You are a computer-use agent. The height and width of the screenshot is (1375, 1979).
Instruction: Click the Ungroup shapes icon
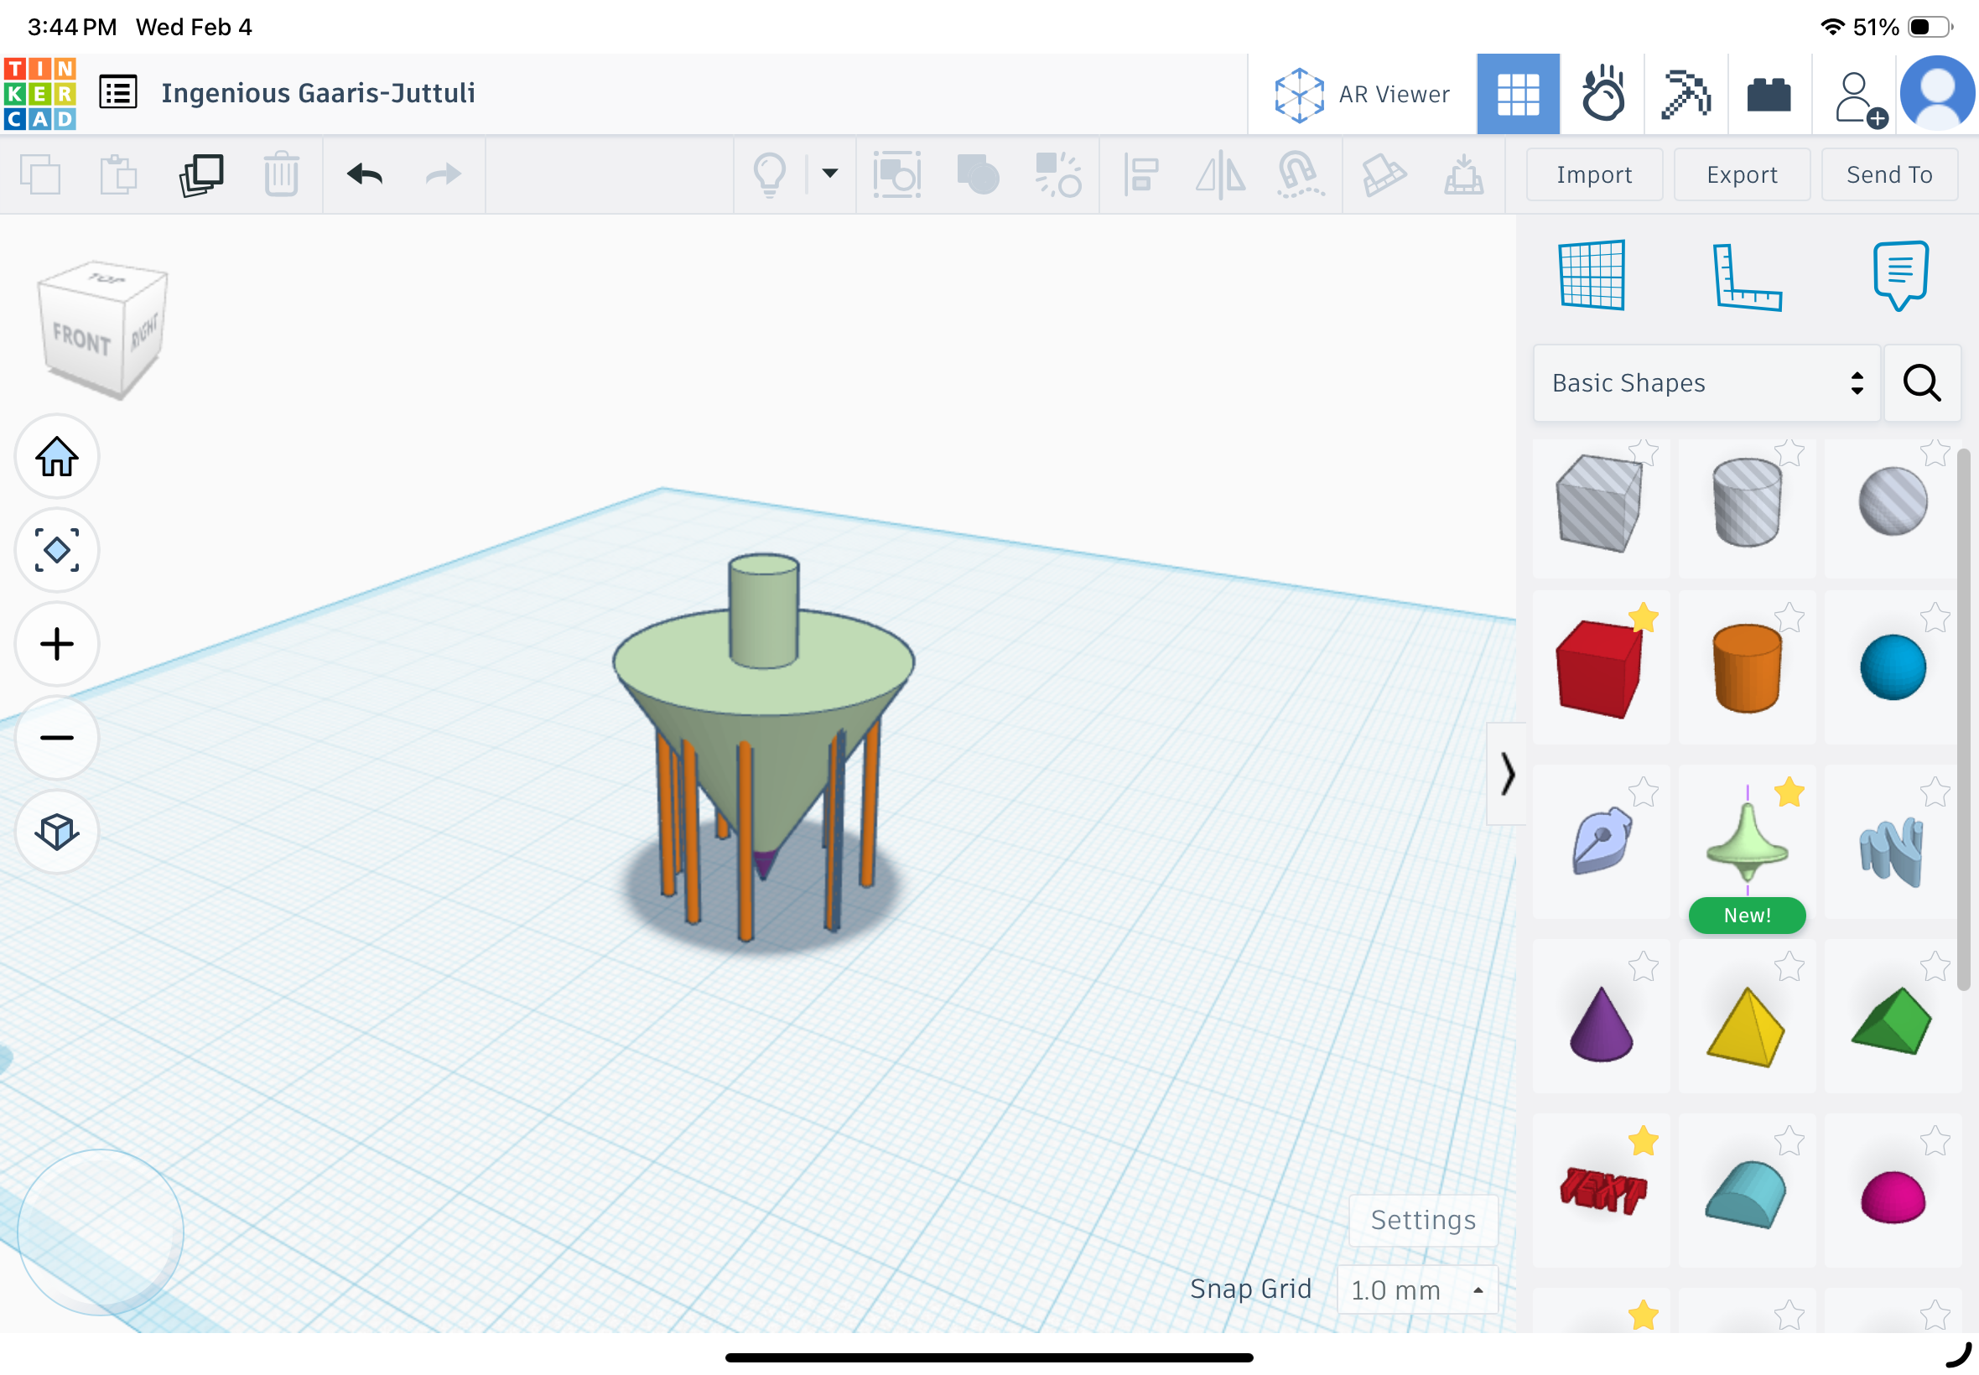[x=1057, y=175]
